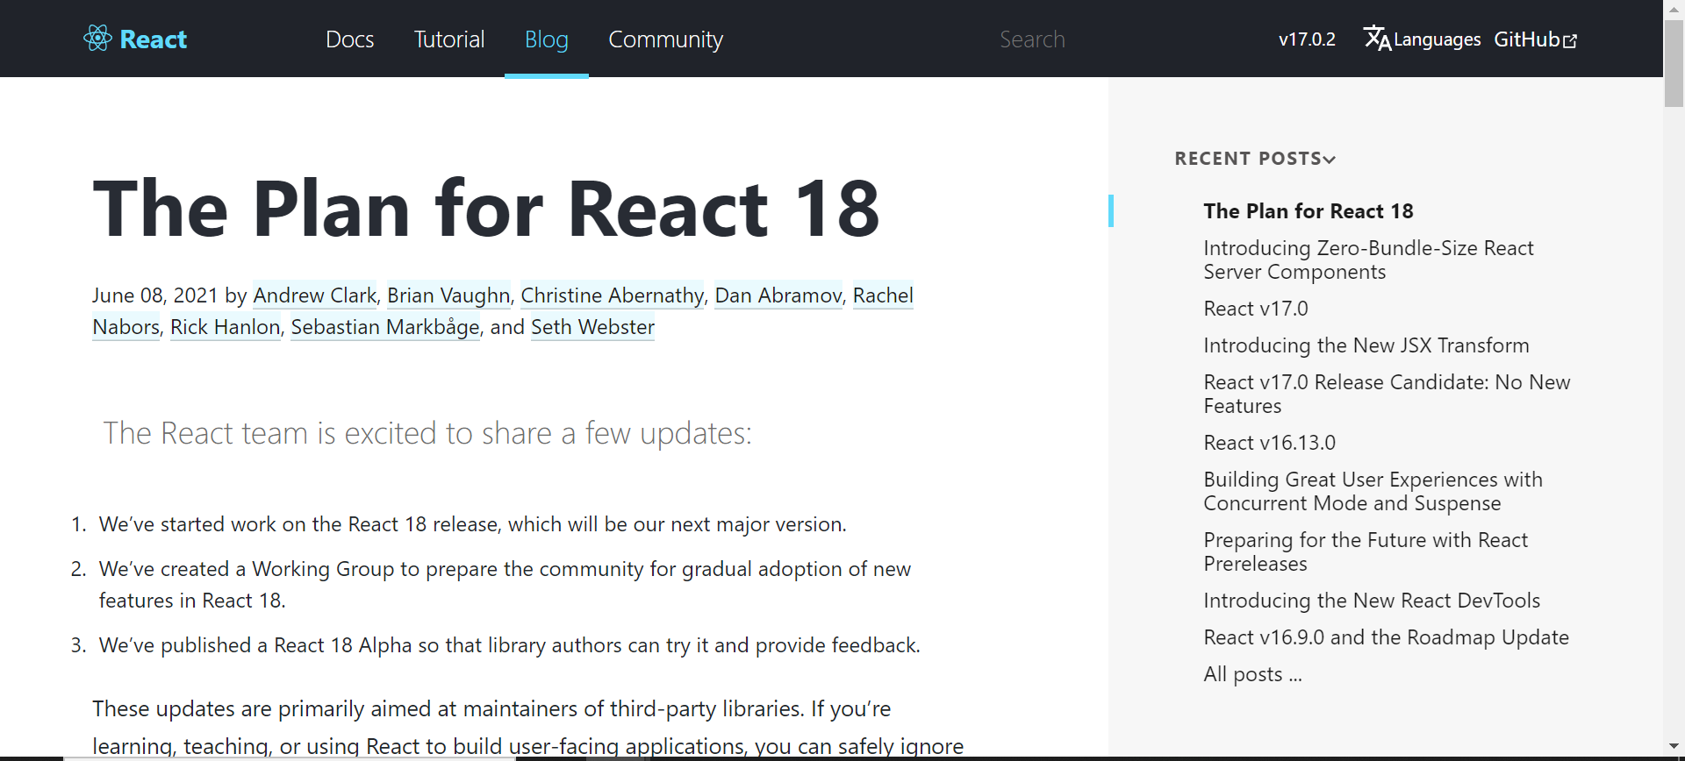Click the React wordmark in header
Viewport: 1685px width, 761px height.
[x=153, y=39]
